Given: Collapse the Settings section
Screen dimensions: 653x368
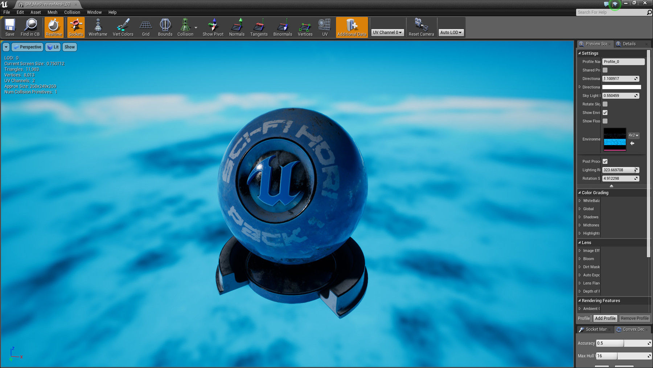Looking at the screenshot, I should [x=579, y=53].
